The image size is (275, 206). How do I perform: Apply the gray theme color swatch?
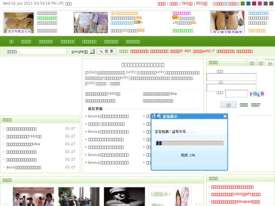(x=266, y=4)
